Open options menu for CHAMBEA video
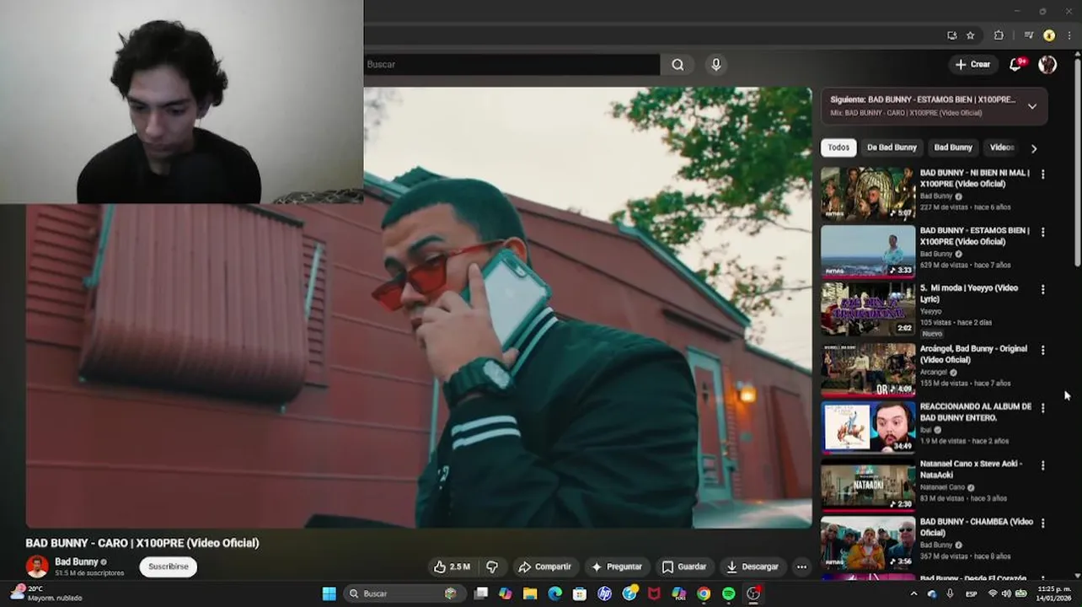The width and height of the screenshot is (1082, 607). 1043,524
